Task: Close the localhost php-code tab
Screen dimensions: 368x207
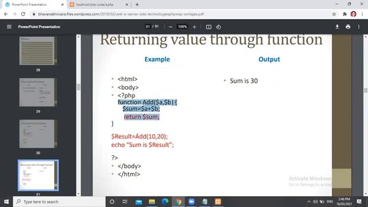Action: pyautogui.click(x=126, y=5)
